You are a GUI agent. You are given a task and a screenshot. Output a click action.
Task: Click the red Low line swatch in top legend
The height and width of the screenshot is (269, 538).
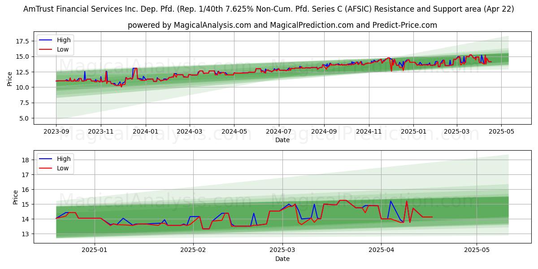47,50
